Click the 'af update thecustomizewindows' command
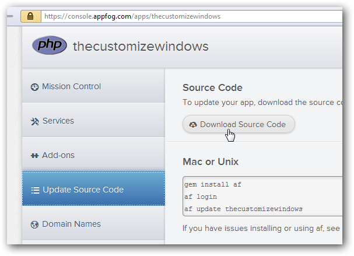Image resolution: width=354 pixels, height=256 pixels. point(243,209)
